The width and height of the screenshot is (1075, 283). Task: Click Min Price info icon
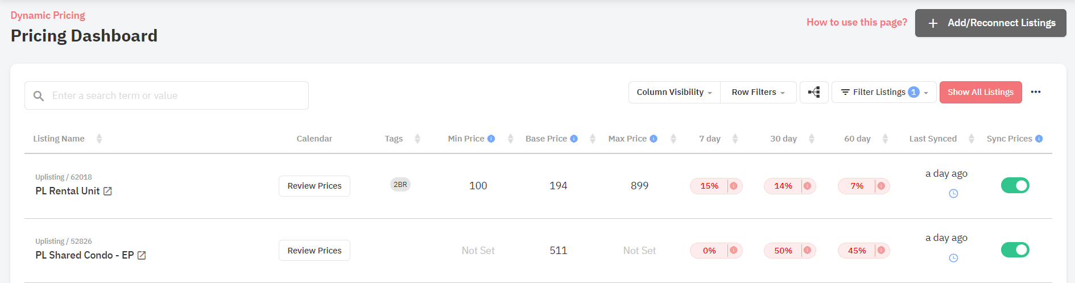click(x=491, y=139)
